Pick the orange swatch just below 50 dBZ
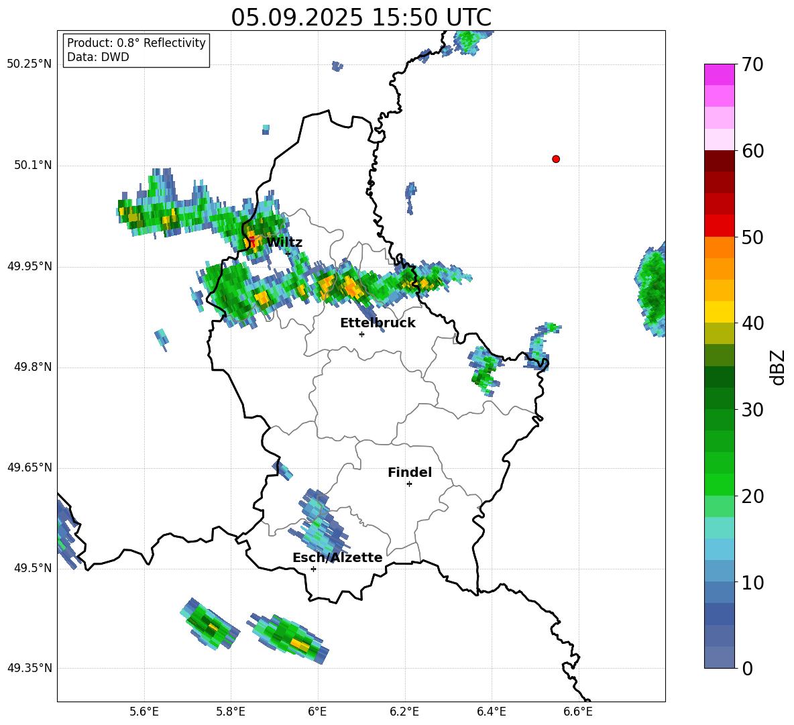 click(719, 247)
